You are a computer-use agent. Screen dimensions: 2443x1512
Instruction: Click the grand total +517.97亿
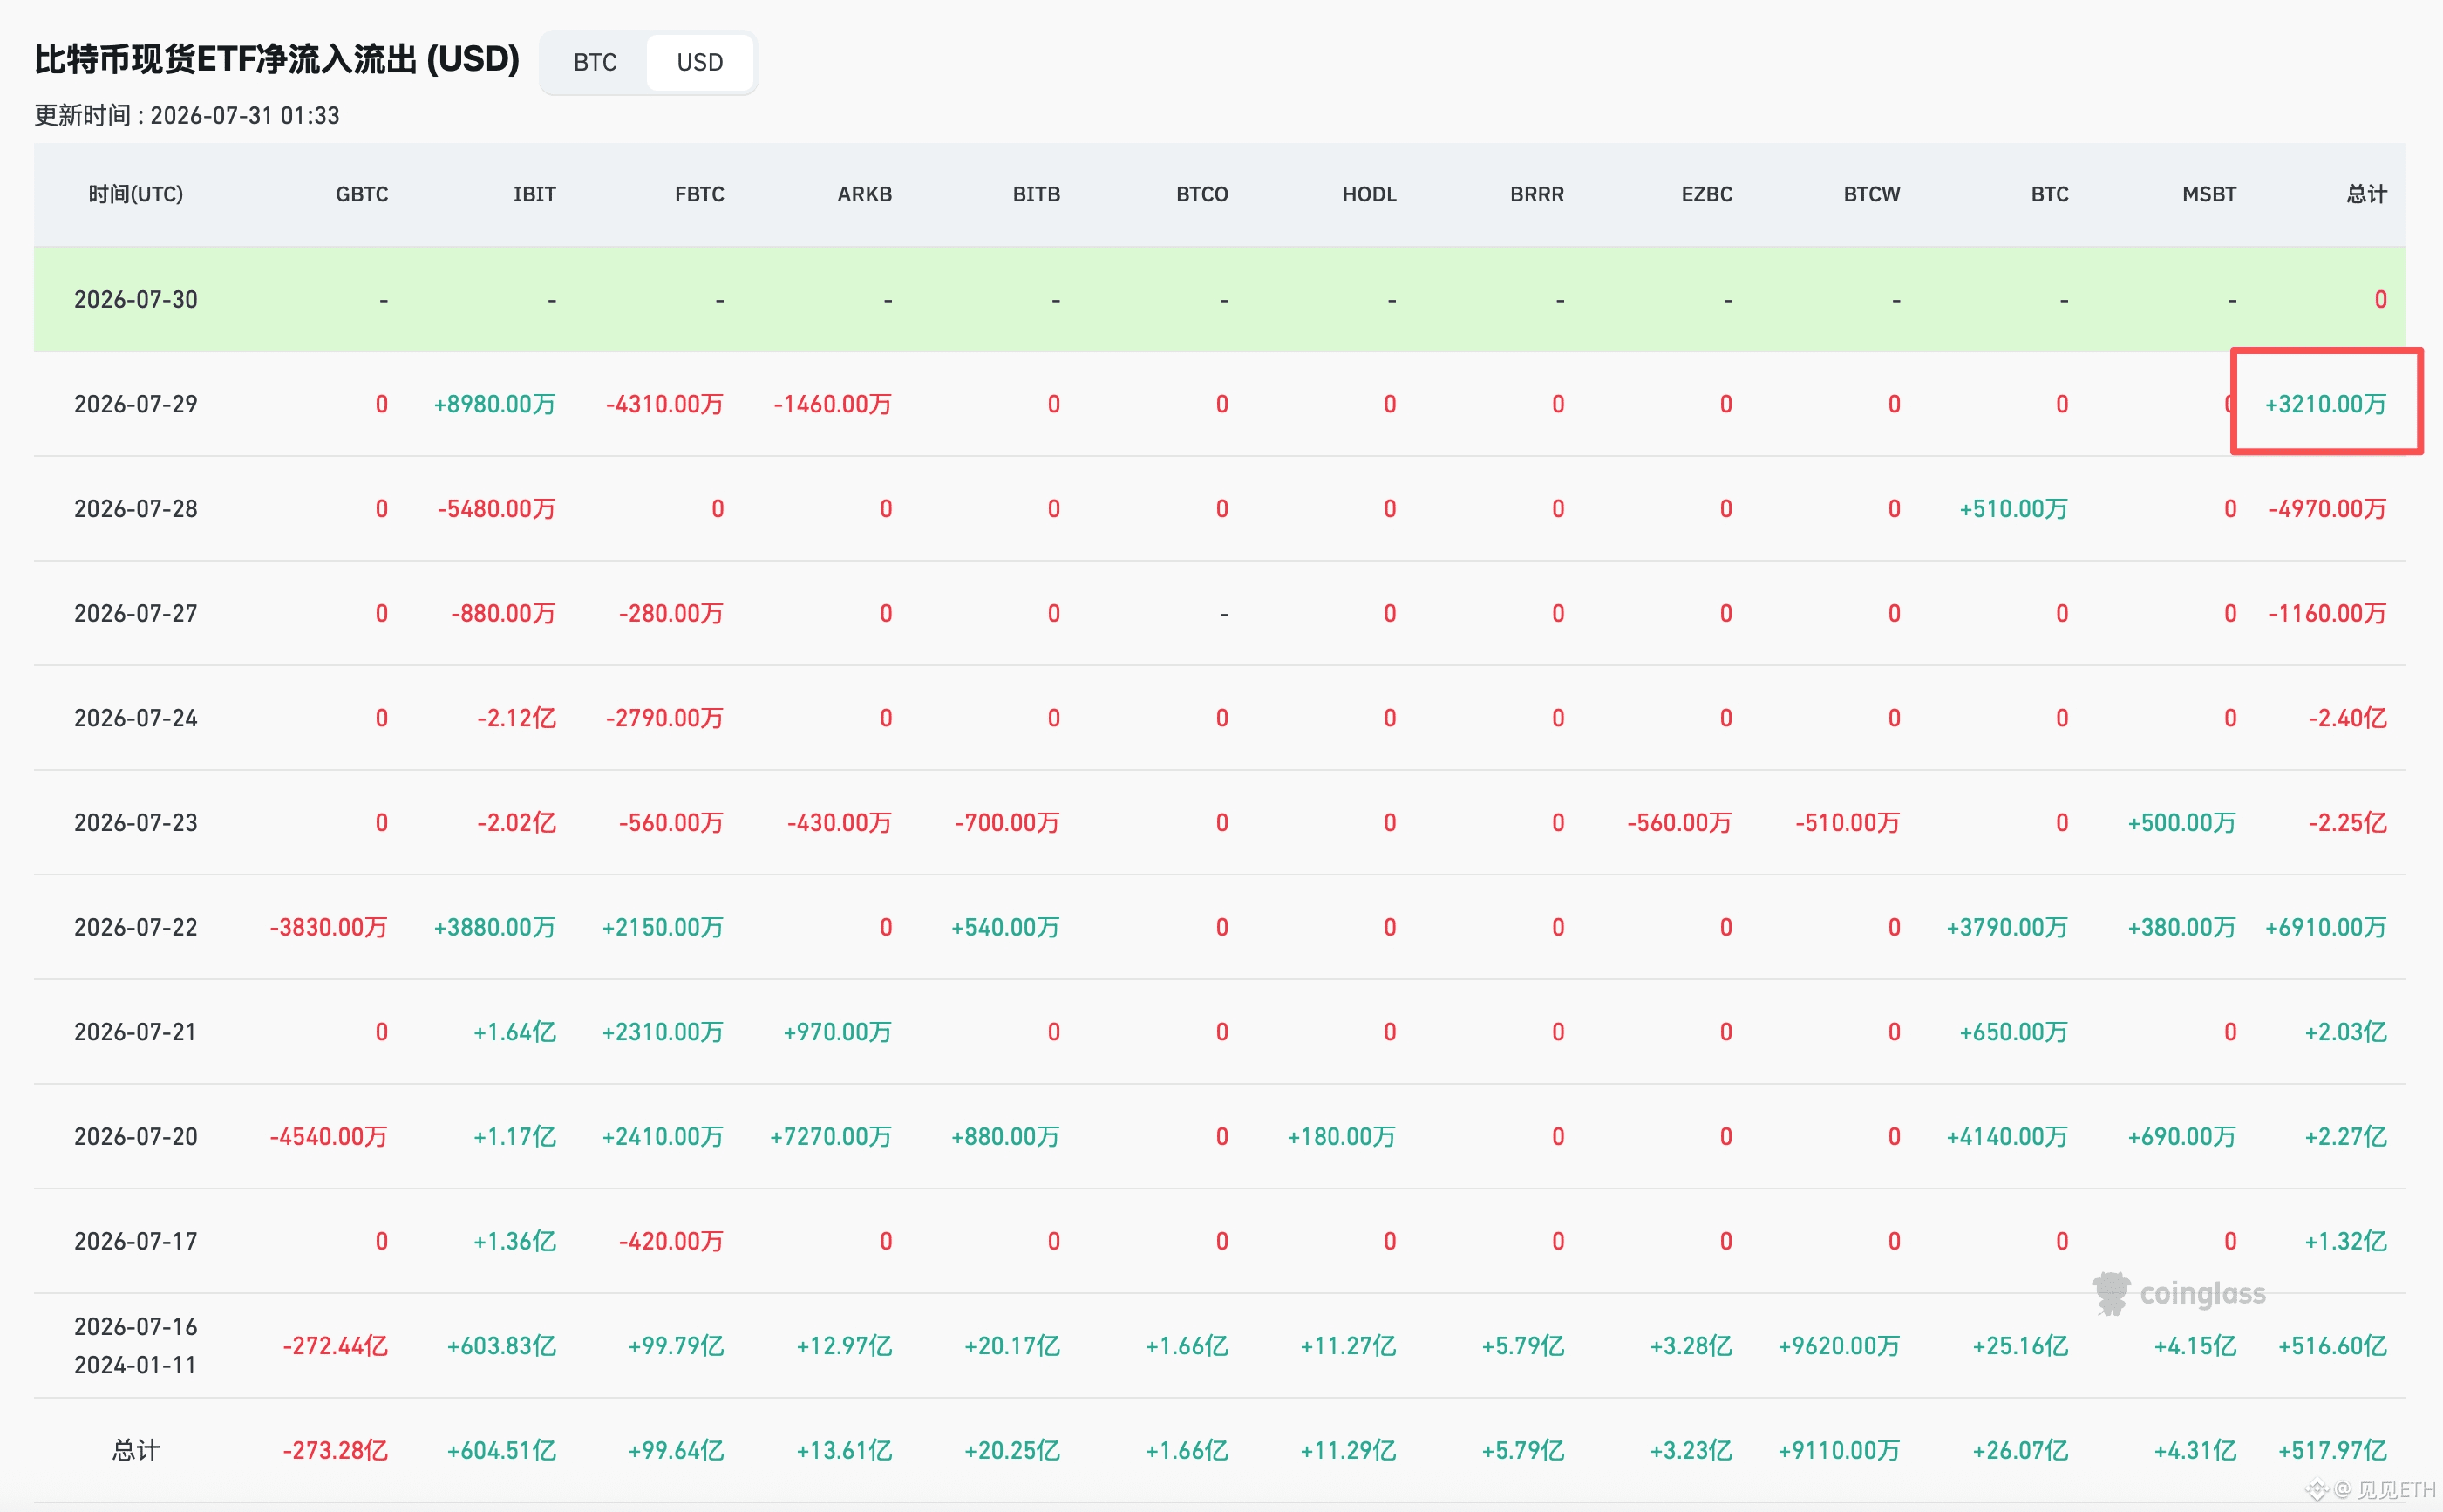click(2333, 1450)
